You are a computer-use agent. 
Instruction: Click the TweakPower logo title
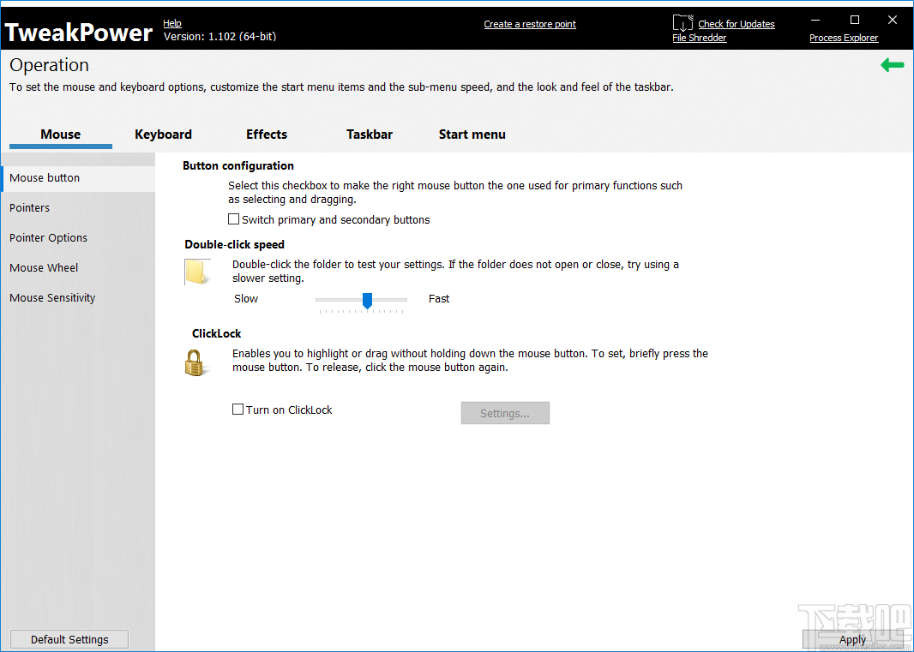point(79,33)
